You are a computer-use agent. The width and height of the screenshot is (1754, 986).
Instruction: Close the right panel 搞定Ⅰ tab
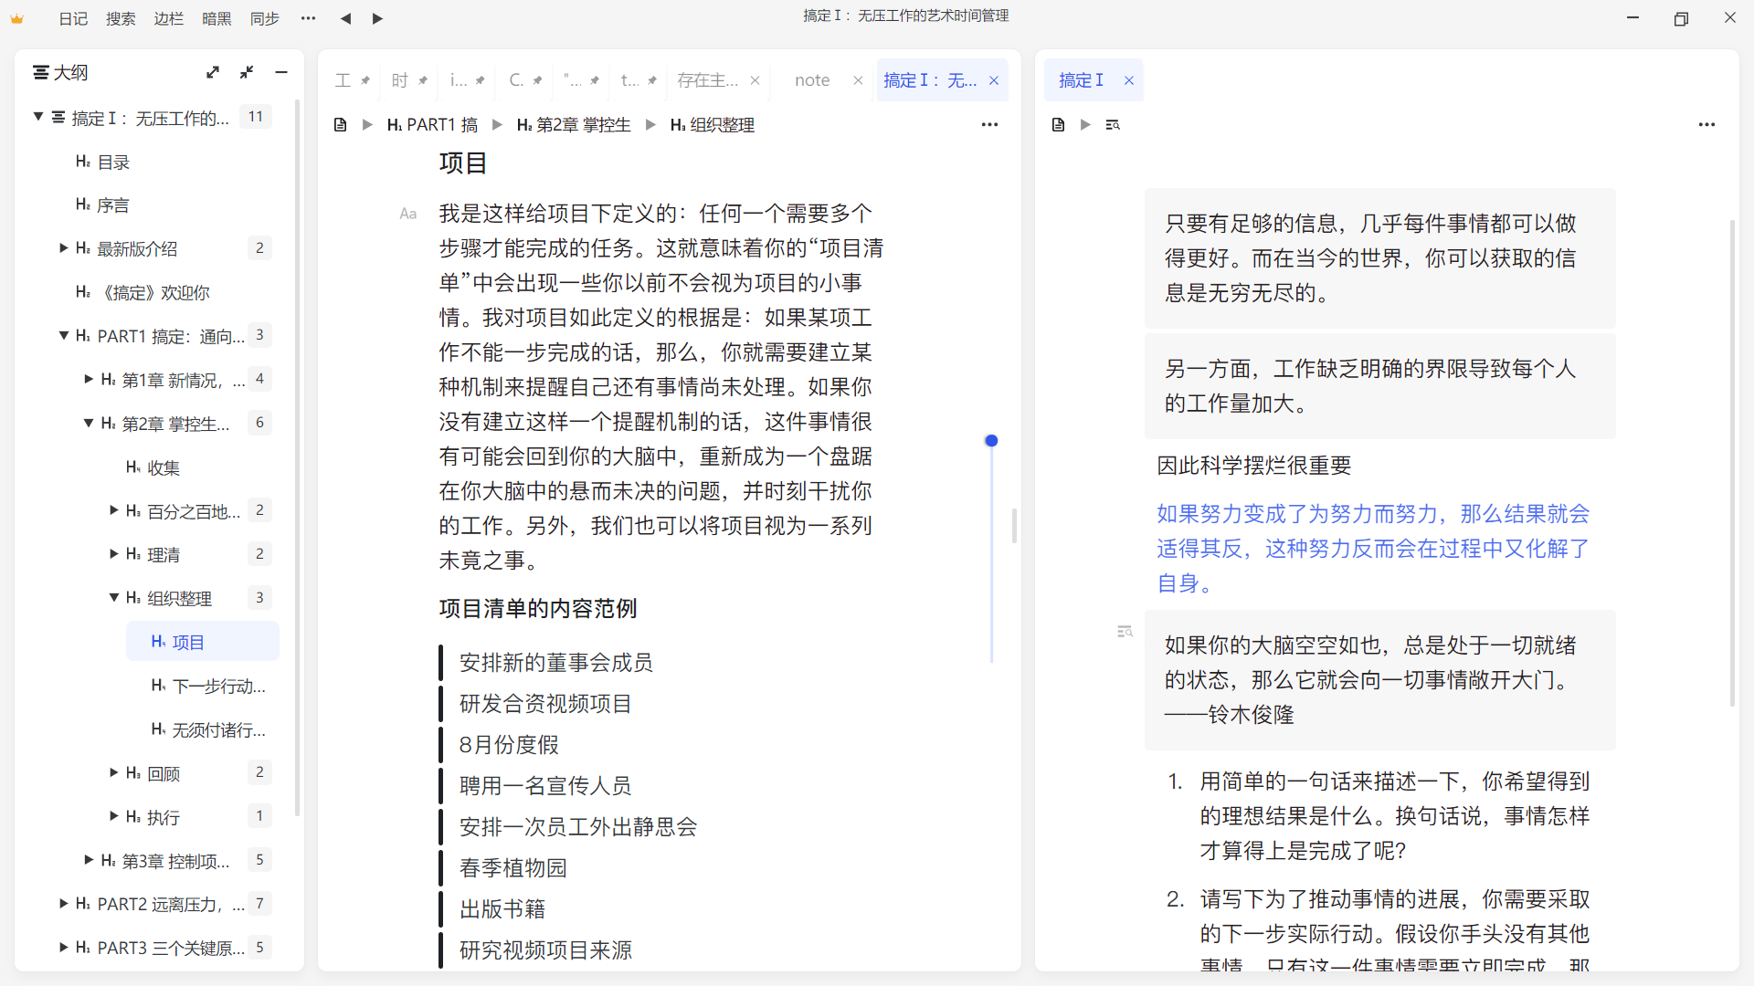1129,80
